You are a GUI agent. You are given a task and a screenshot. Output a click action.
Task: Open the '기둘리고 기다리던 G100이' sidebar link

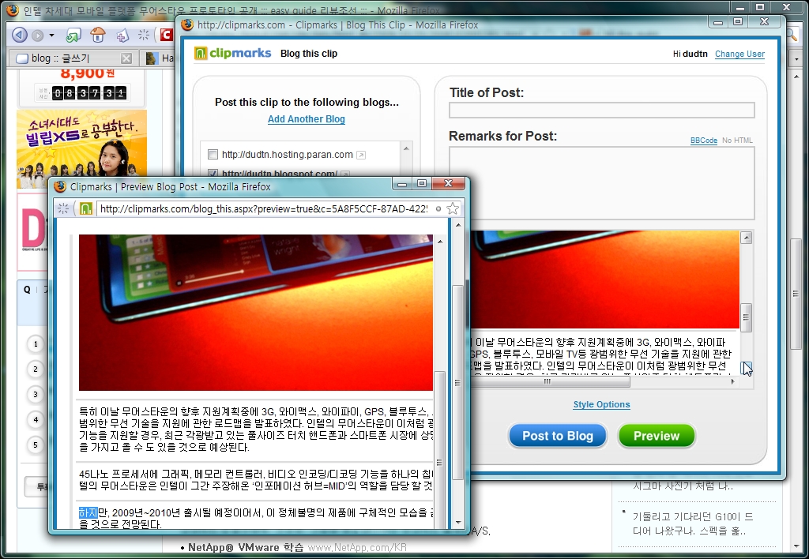point(692,523)
